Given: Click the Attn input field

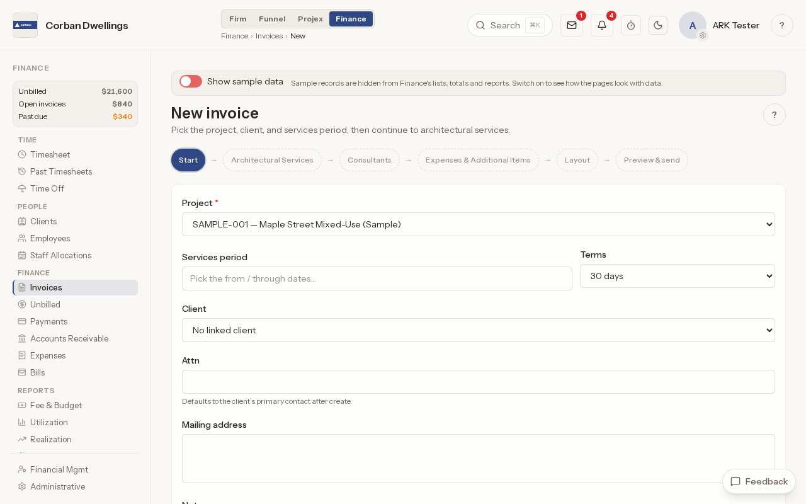Looking at the screenshot, I should pyautogui.click(x=479, y=382).
